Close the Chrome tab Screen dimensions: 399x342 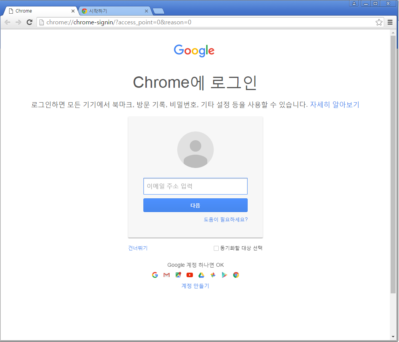pos(73,11)
